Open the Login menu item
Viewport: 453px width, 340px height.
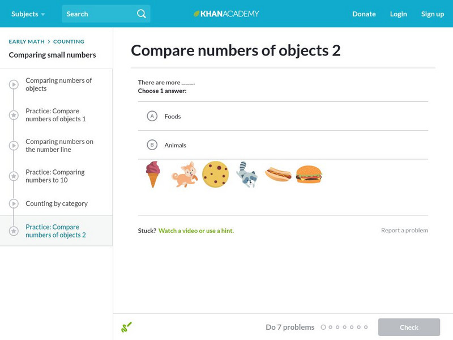[x=399, y=14]
